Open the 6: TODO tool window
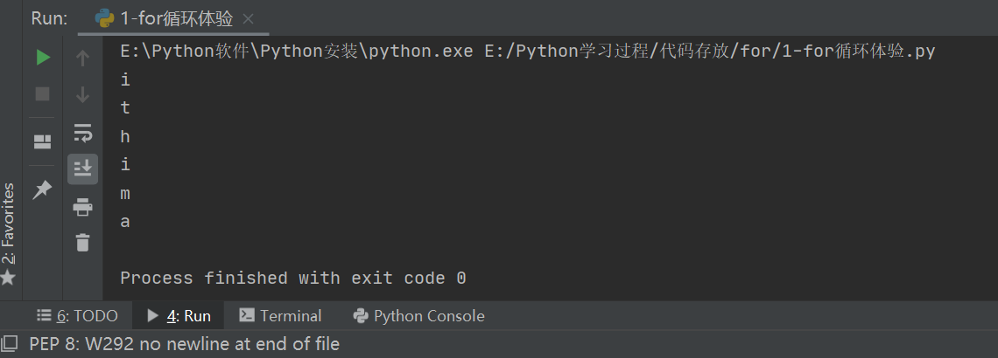Viewport: 998px width, 358px height. pyautogui.click(x=77, y=316)
